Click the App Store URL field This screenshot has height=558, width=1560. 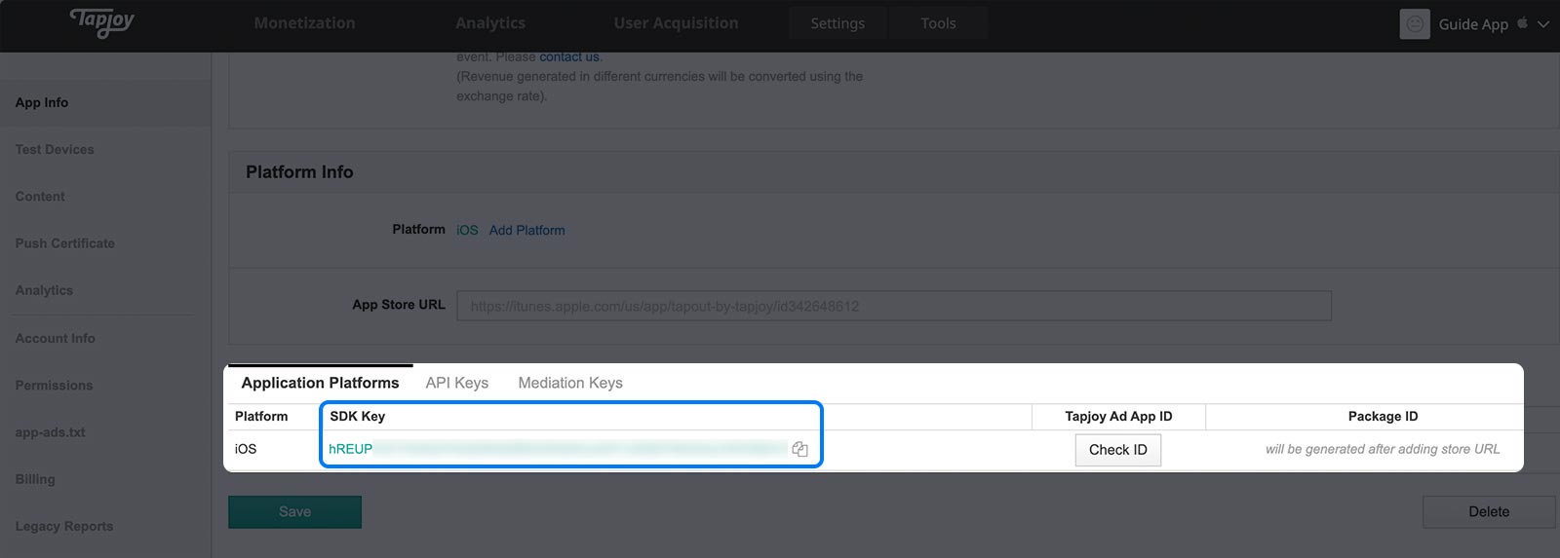894,306
